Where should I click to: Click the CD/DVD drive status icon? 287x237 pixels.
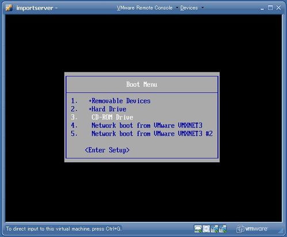[206, 229]
